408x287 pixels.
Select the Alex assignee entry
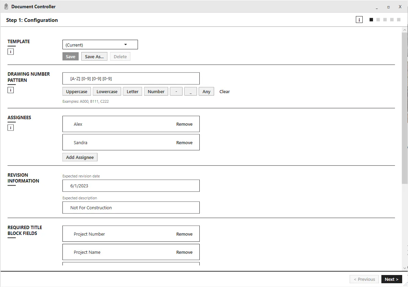(131, 124)
